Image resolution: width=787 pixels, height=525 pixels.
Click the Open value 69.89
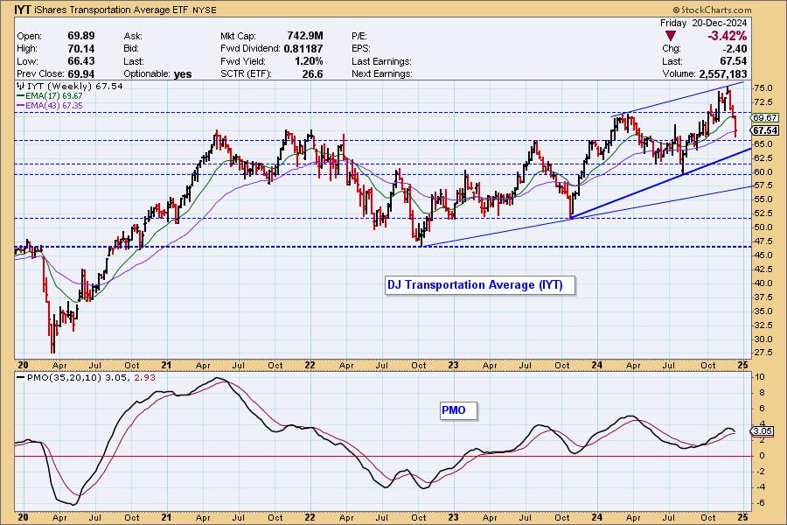[81, 36]
